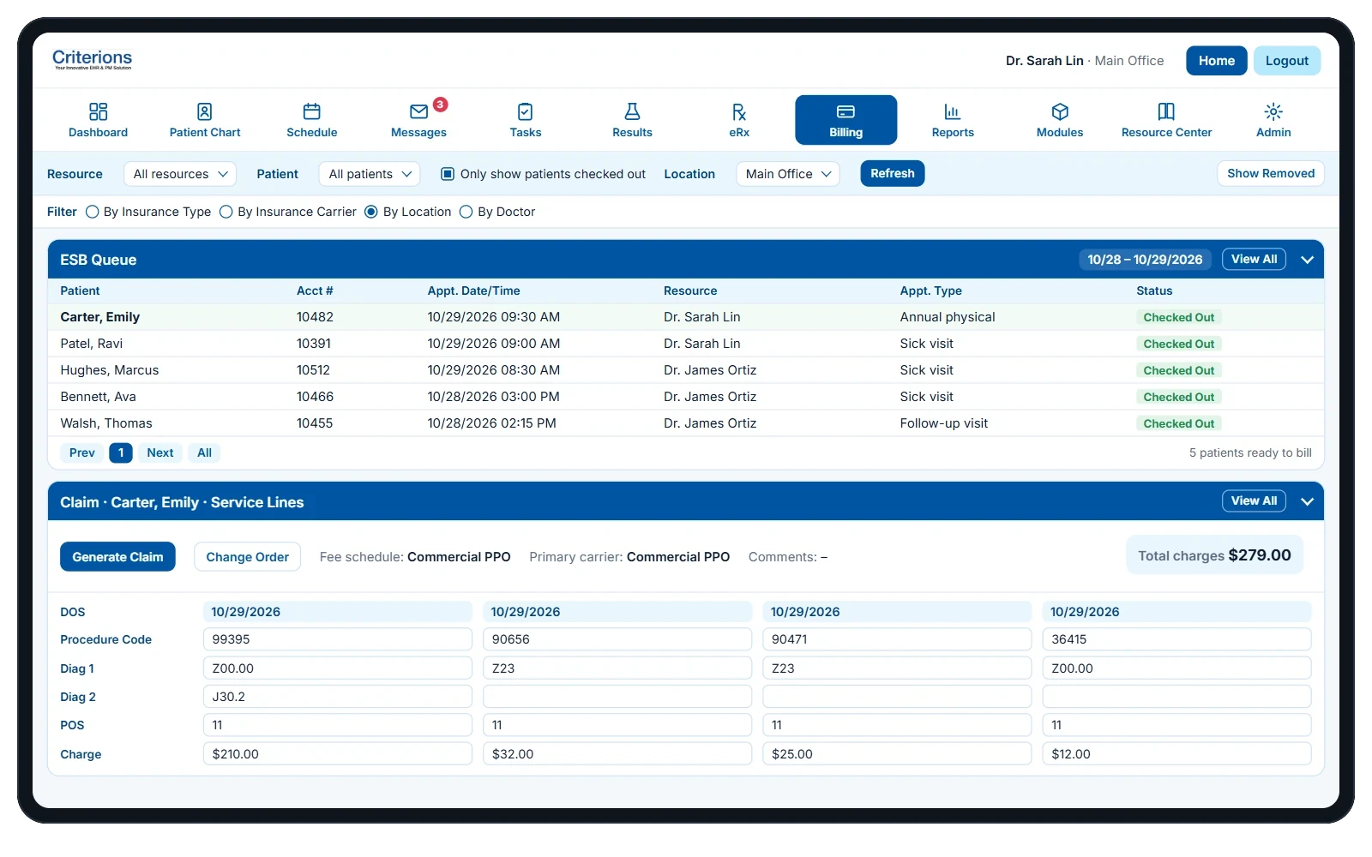The image size is (1372, 857).
Task: Click the Home button
Action: click(x=1216, y=61)
